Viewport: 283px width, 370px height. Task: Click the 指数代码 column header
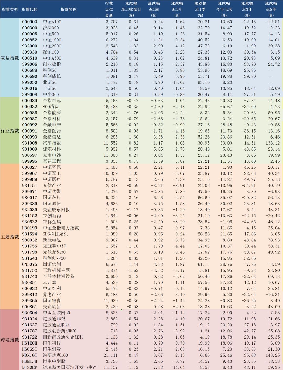point(30,9)
